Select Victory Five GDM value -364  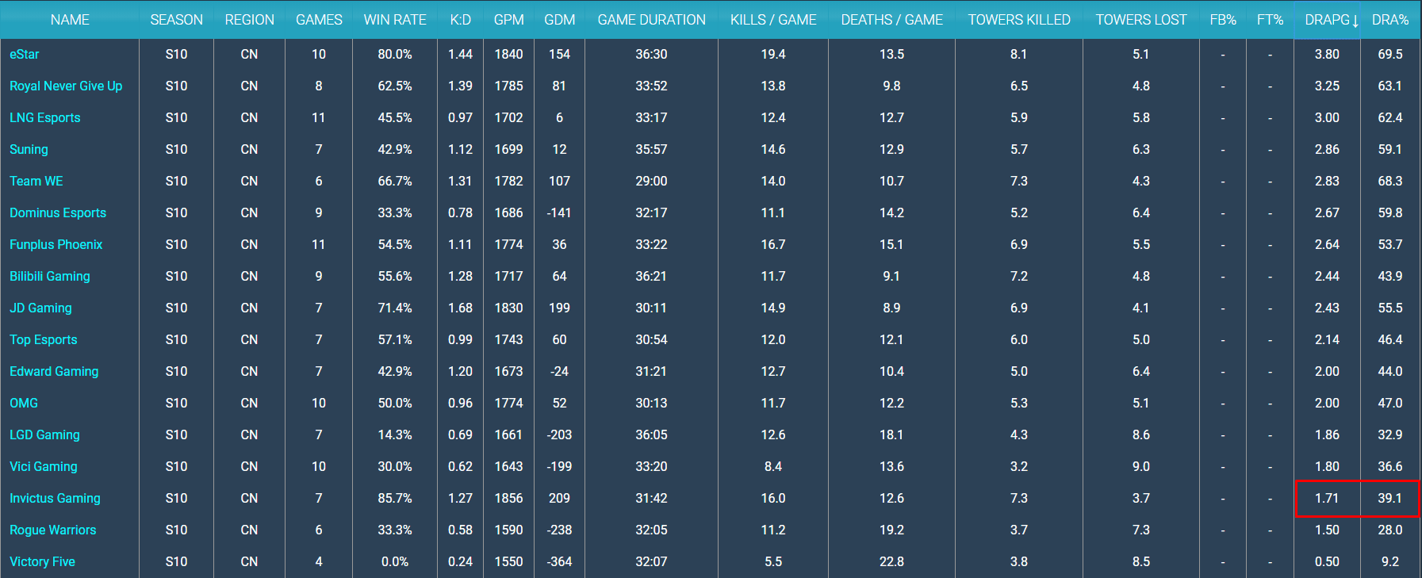(x=559, y=561)
